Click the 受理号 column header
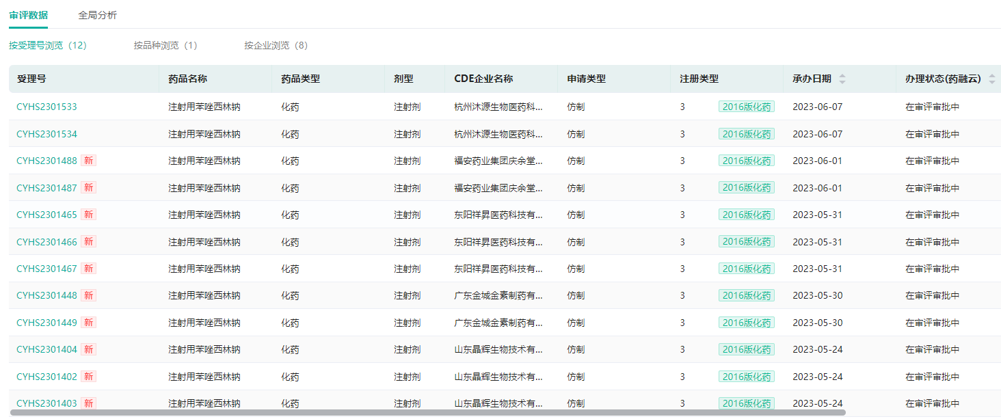 tap(31, 79)
